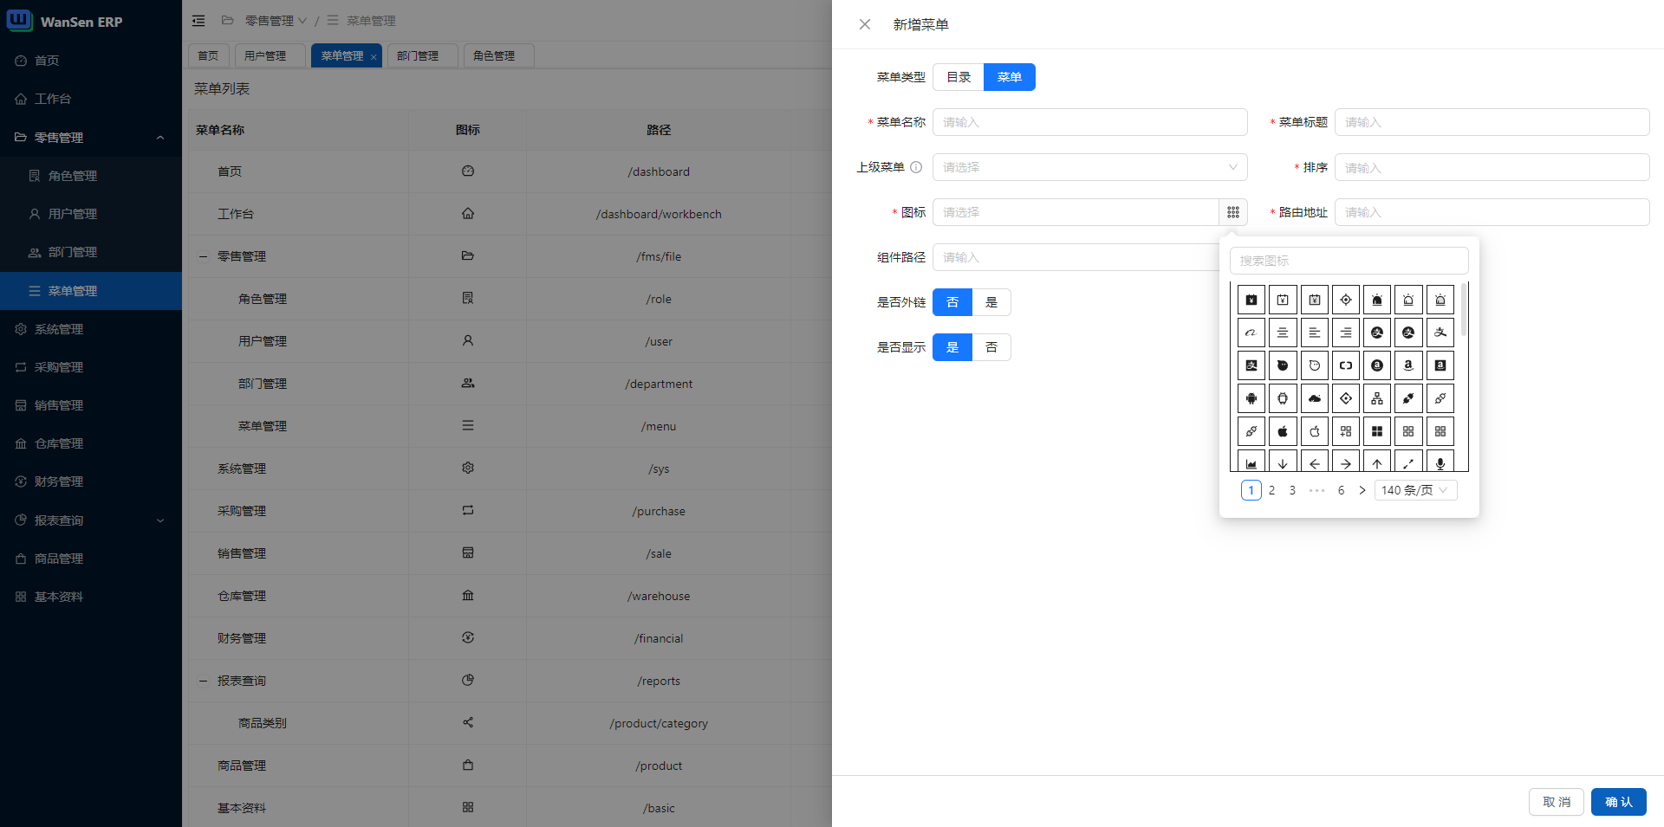Click the 确认 button
Screen dimensions: 1664x827
click(x=1618, y=802)
